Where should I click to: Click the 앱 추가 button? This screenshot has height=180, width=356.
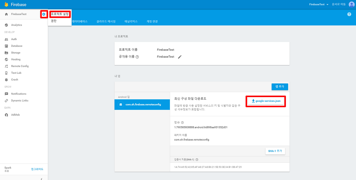click(280, 87)
